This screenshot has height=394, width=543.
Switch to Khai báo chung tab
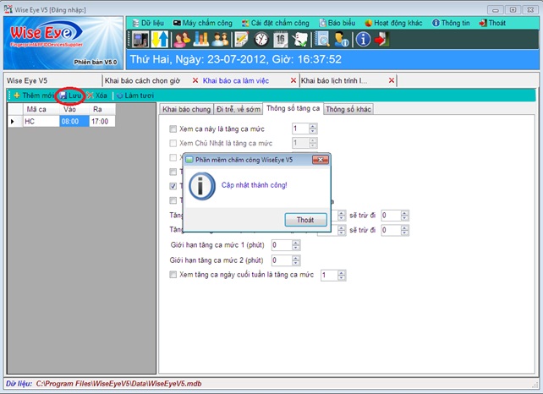pyautogui.click(x=186, y=109)
